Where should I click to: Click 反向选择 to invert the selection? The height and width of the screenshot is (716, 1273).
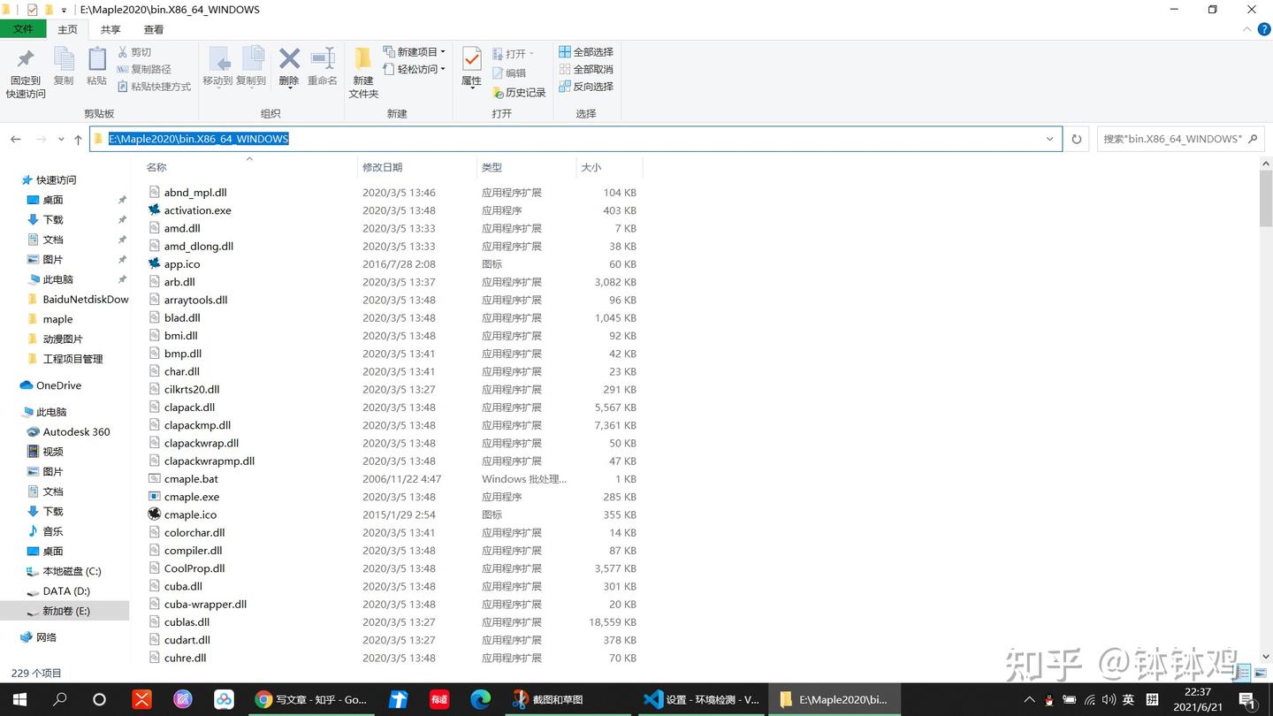(589, 86)
